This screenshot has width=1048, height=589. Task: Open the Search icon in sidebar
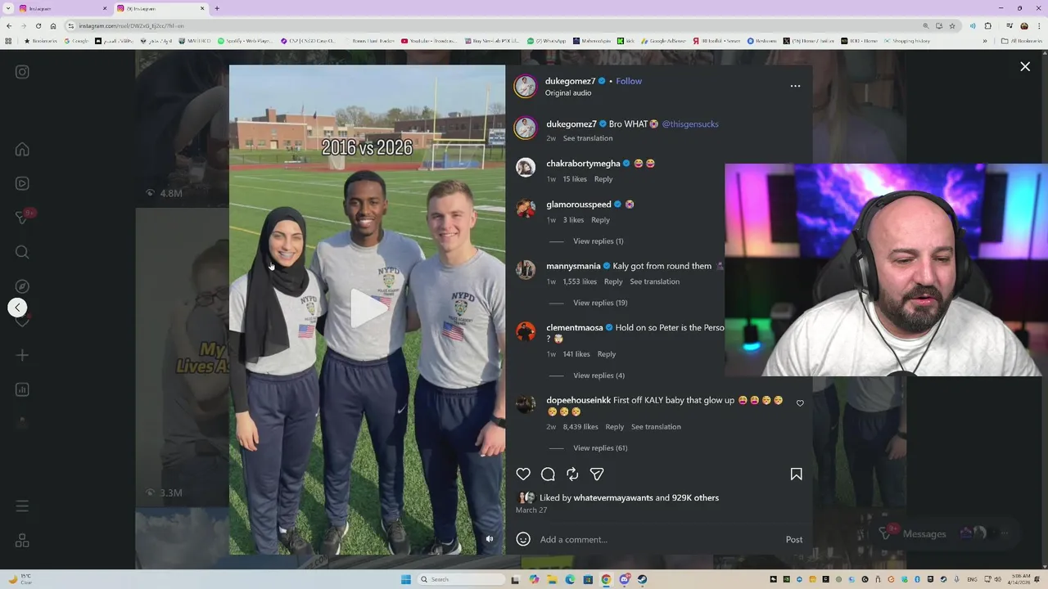pyautogui.click(x=22, y=252)
